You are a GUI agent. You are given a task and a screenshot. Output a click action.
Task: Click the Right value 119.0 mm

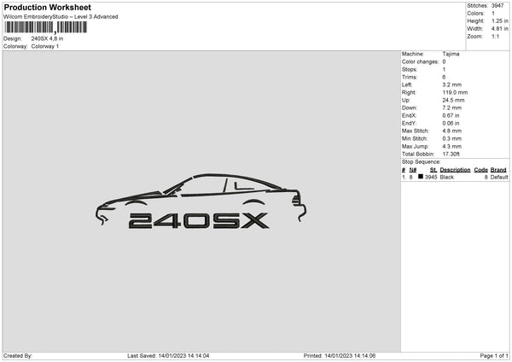pyautogui.click(x=455, y=92)
